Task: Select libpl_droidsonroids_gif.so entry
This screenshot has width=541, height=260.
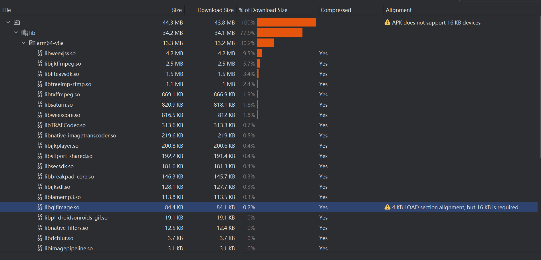Action: click(x=76, y=218)
